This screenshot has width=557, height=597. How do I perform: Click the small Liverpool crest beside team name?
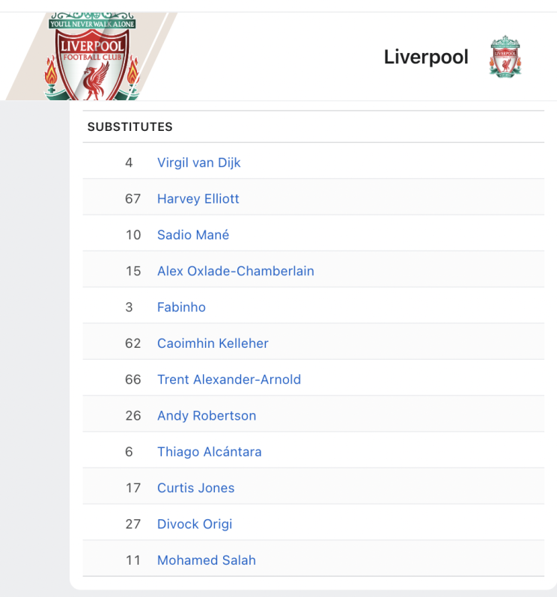[x=505, y=57]
